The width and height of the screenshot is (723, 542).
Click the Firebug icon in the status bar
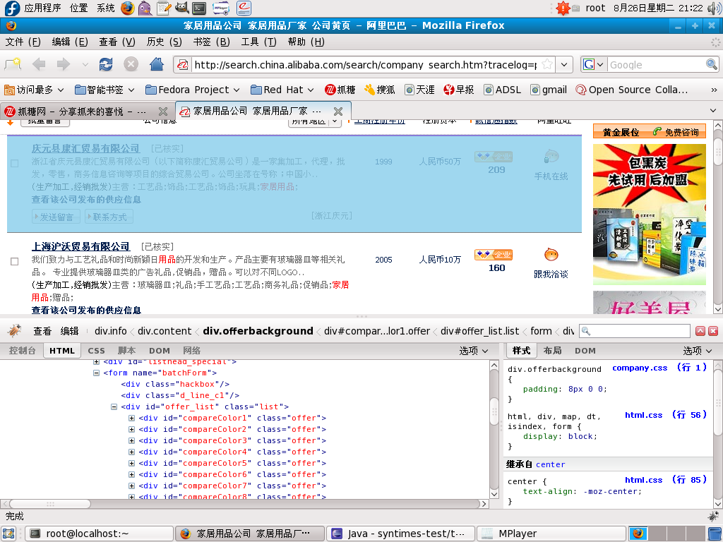click(x=713, y=516)
